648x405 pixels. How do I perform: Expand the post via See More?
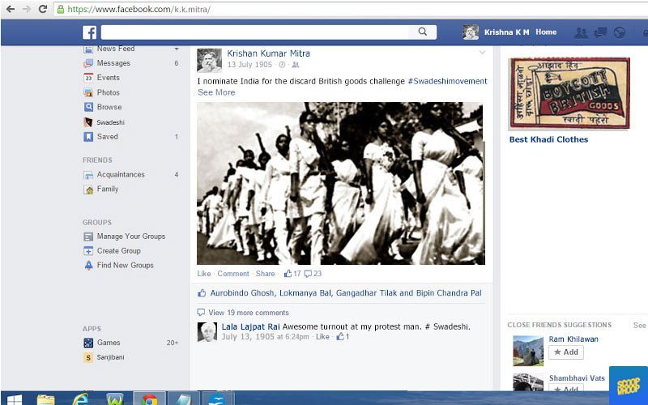[216, 92]
